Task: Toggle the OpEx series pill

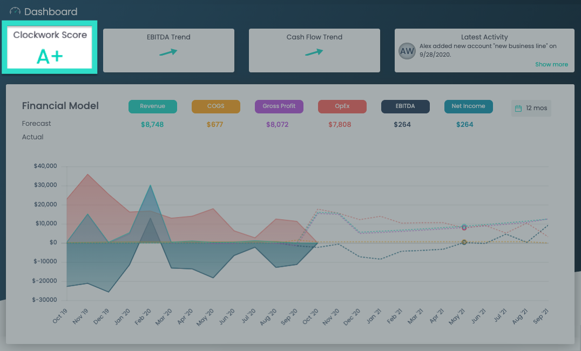Action: pos(342,106)
